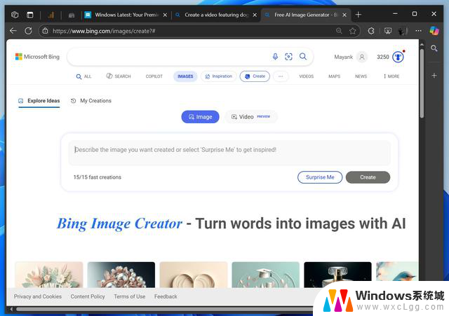Image resolution: width=449 pixels, height=316 pixels.
Task: Open the Inspiration pill
Action: click(218, 76)
